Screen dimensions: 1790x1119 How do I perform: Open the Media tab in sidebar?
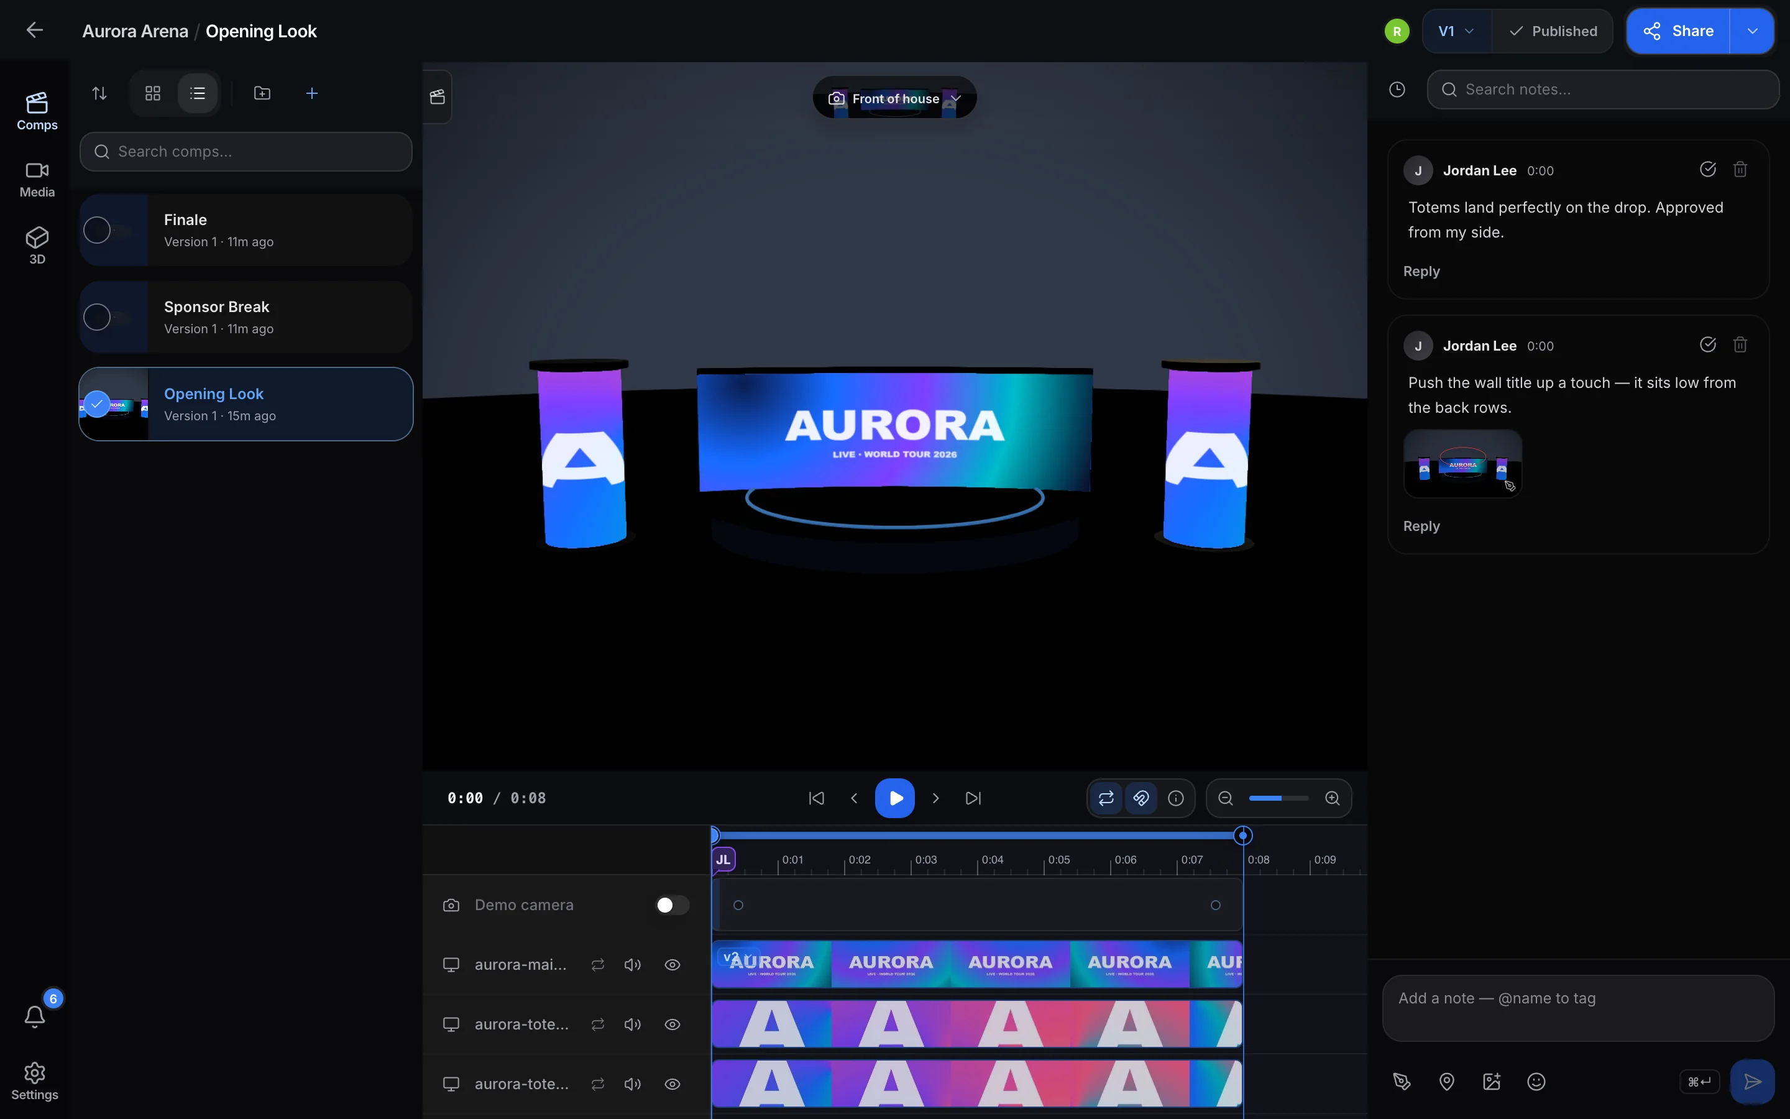[x=37, y=180]
